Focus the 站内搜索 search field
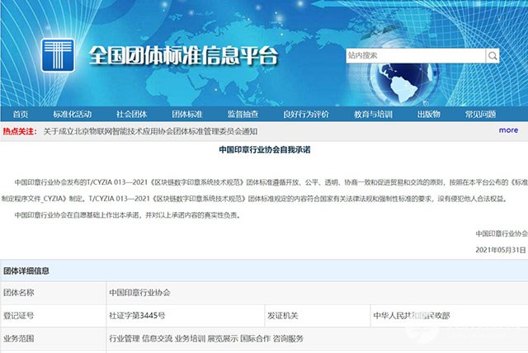 (416, 56)
